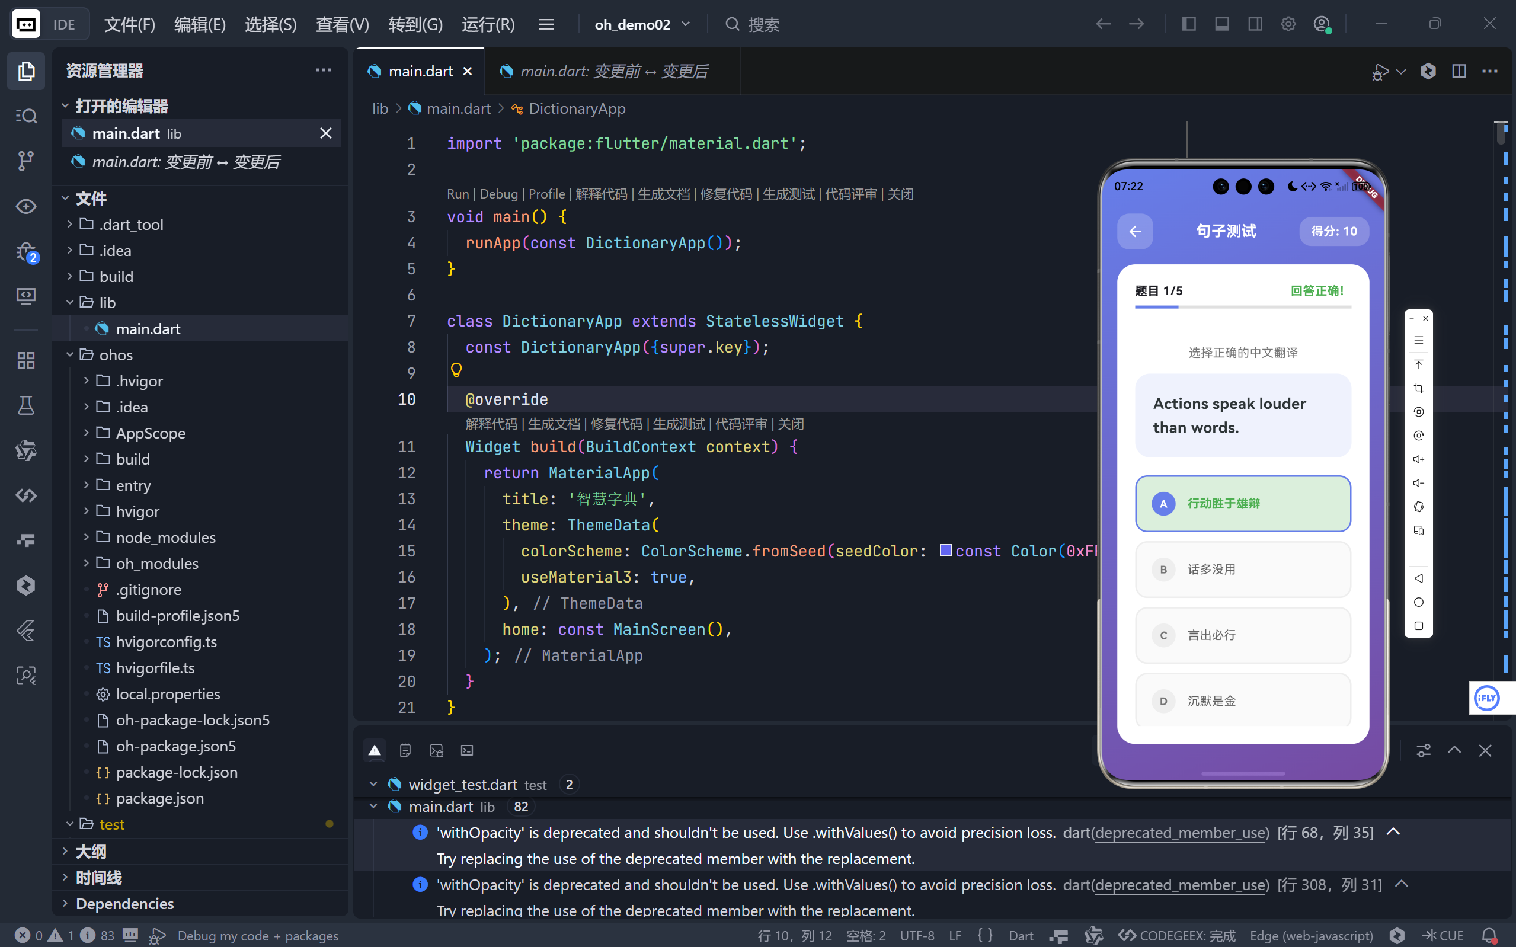This screenshot has height=947, width=1516.
Task: Open Run and Debug sidebar view
Action: 25,252
